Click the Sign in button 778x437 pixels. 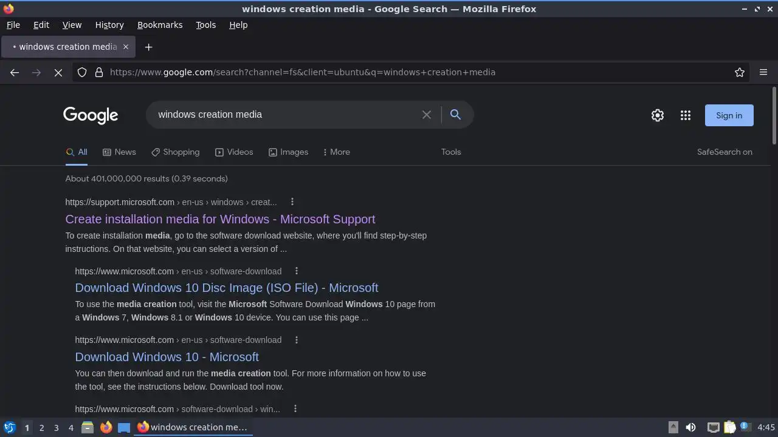(729, 115)
